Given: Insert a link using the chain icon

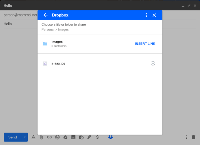Looking at the screenshot, I should coord(49,137).
